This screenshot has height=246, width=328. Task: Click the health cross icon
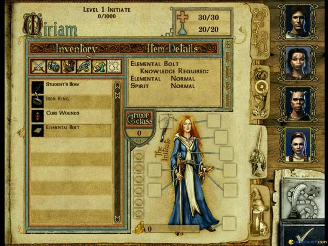coord(182,17)
